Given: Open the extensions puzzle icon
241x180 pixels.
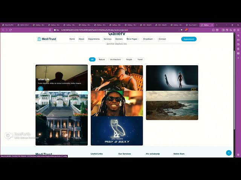Looking at the screenshot, I should click(214, 30).
